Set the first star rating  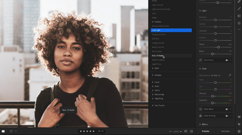point(81,131)
